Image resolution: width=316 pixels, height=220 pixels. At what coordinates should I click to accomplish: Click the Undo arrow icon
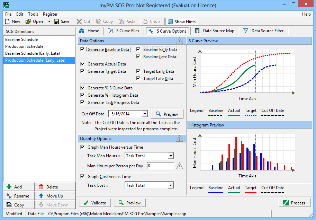[x=145, y=21]
